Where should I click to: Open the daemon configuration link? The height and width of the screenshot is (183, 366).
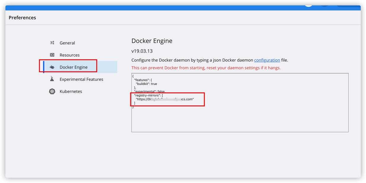(x=267, y=60)
